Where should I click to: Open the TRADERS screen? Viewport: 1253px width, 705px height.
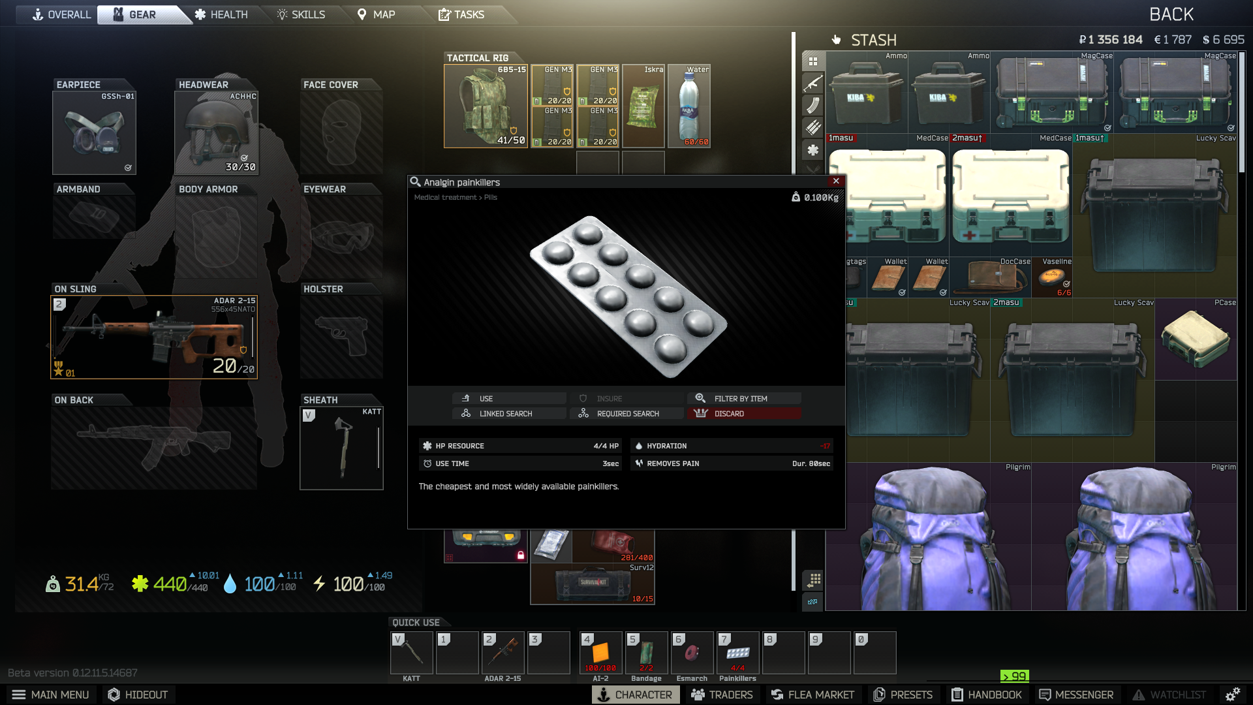point(722,695)
